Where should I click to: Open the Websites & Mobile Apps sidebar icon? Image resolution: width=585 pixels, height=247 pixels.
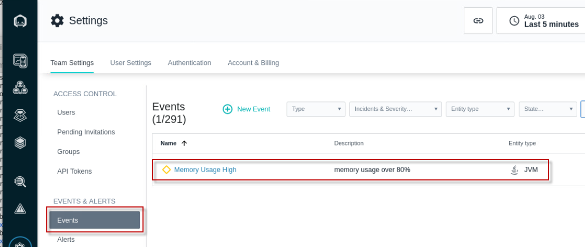coord(20,60)
